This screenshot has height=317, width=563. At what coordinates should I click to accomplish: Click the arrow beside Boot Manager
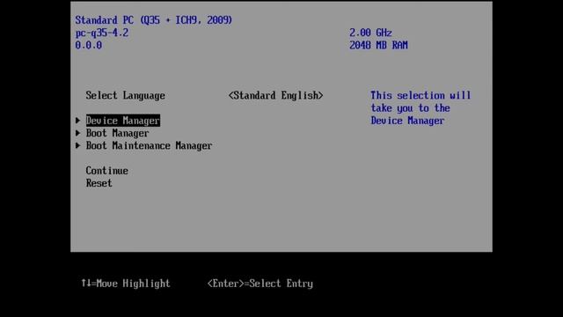78,133
